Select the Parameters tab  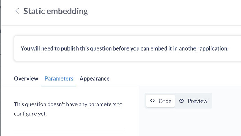tap(59, 78)
